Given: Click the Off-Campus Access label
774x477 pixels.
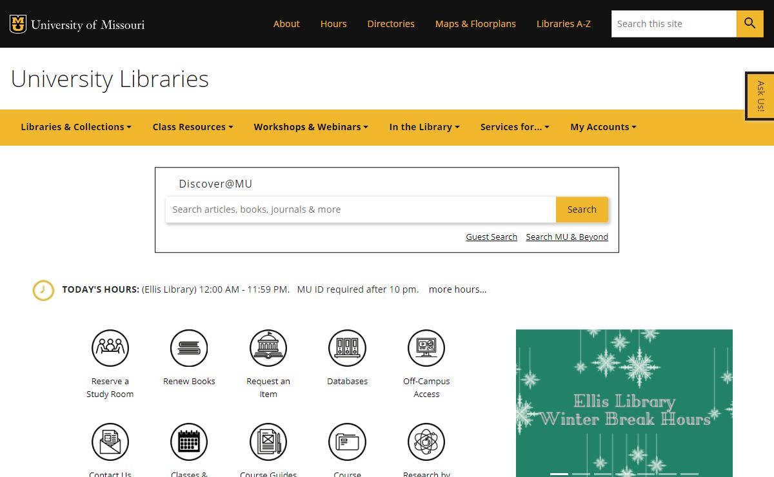Looking at the screenshot, I should click(x=426, y=387).
